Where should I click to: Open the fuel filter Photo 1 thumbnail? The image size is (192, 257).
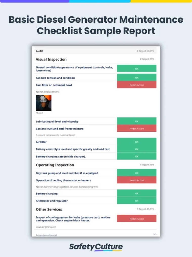tap(44, 103)
